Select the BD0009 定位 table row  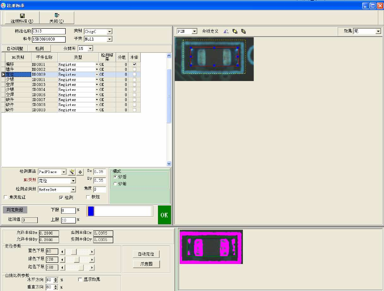pyautogui.click(x=71, y=74)
